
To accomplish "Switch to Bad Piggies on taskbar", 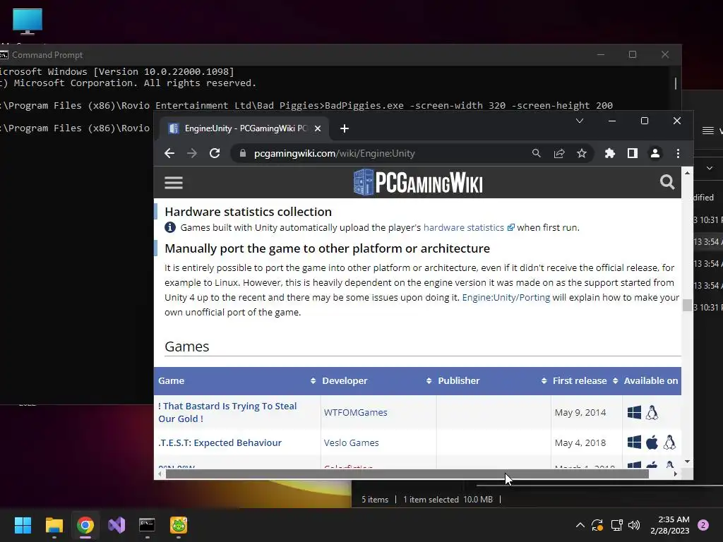I will pos(179,525).
